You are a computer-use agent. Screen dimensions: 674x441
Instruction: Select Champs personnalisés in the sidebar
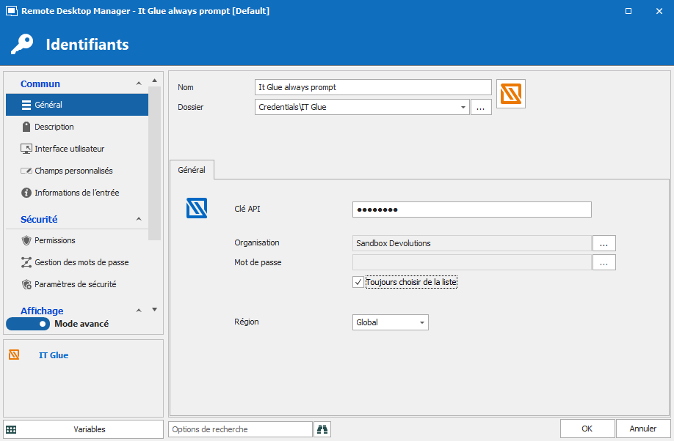point(73,171)
